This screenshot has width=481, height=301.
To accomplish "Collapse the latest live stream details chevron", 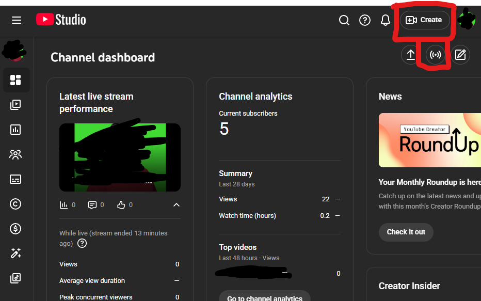I will pyautogui.click(x=177, y=204).
